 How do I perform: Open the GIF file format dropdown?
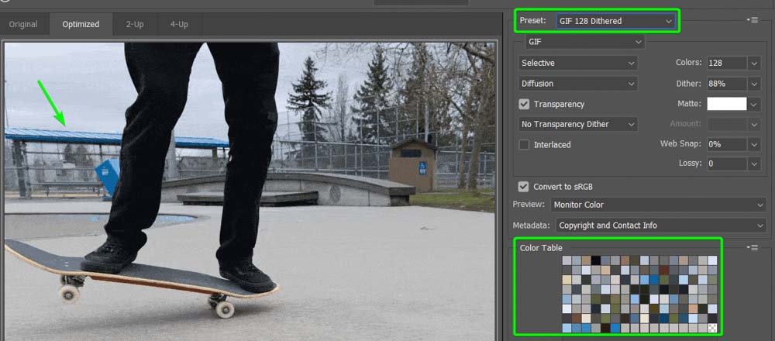[584, 42]
